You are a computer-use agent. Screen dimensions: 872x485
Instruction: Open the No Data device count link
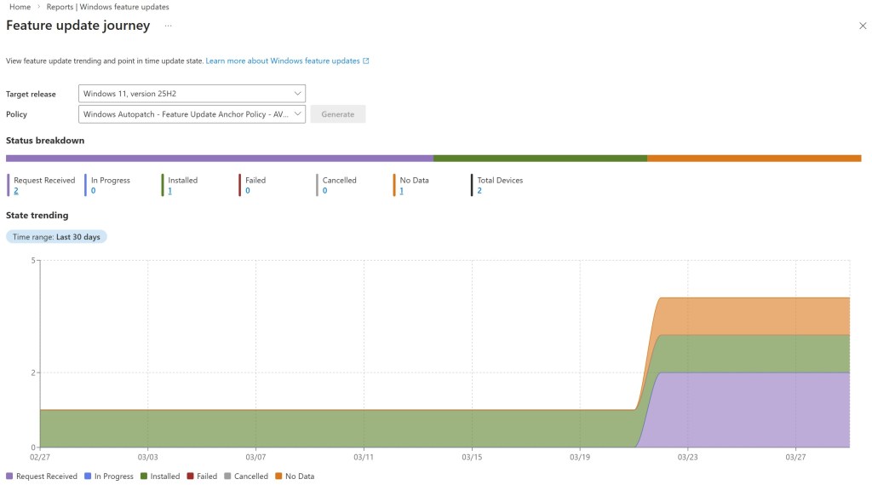coord(402,191)
